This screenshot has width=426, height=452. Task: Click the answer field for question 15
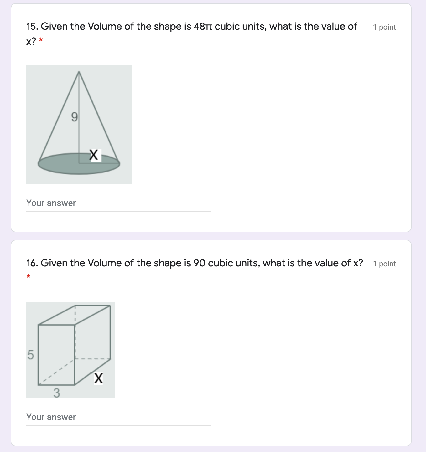click(x=117, y=203)
